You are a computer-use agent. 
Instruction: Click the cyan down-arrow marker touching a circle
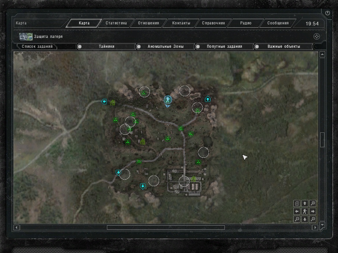coord(118,173)
